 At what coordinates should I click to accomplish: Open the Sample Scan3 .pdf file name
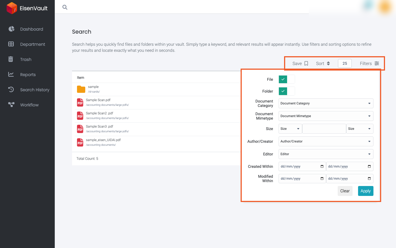pos(100,126)
